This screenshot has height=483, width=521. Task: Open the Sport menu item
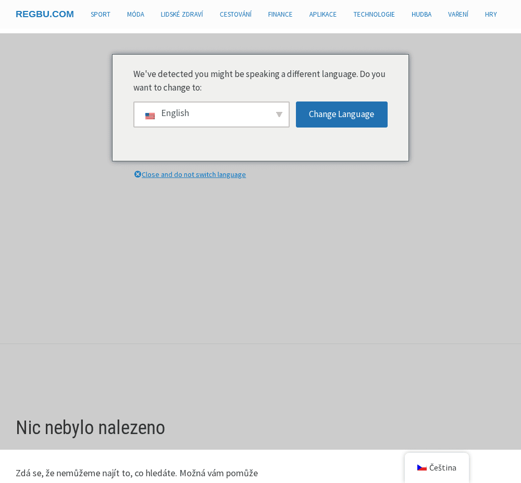coord(101,15)
